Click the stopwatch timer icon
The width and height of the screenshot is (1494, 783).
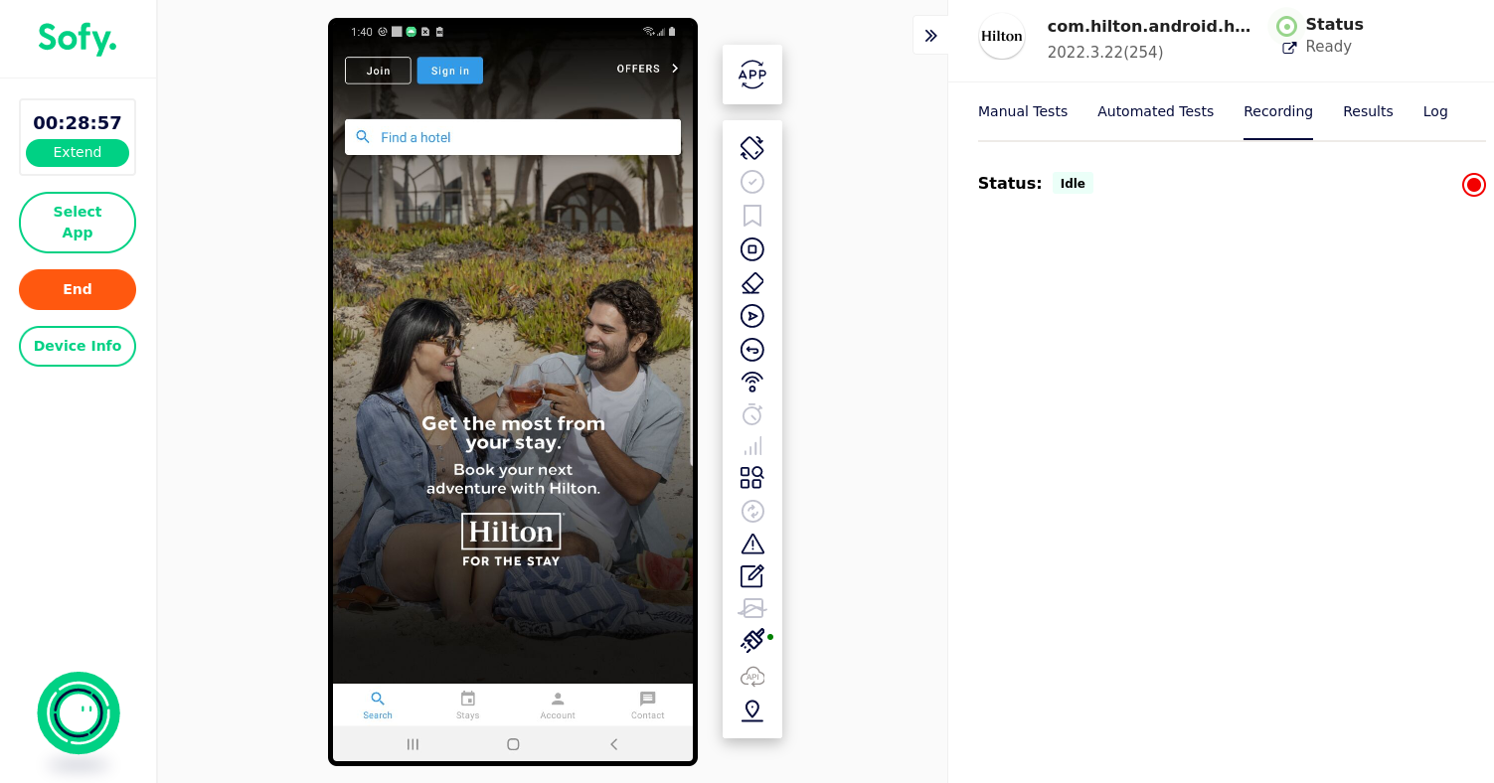(752, 414)
